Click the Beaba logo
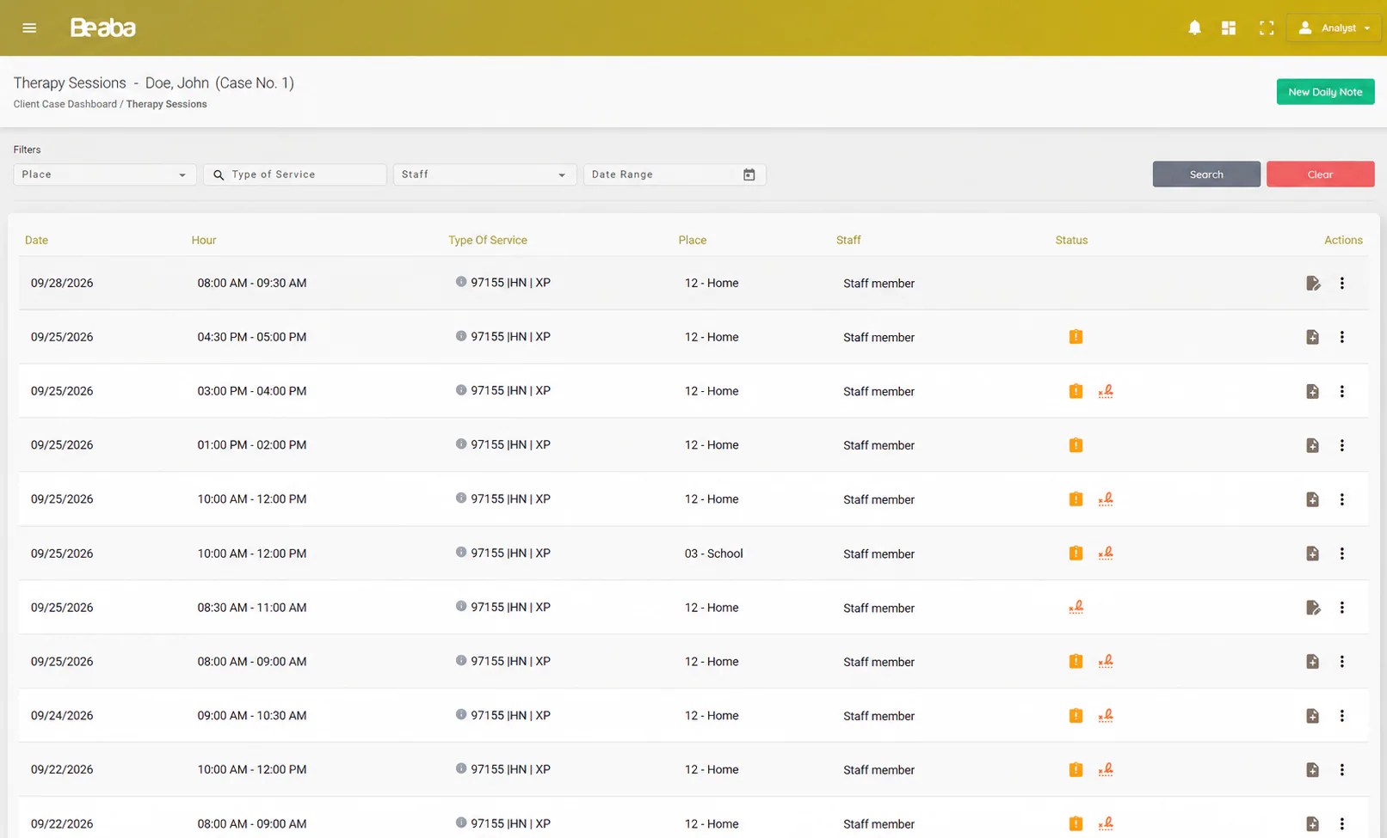The image size is (1387, 838). [102, 28]
